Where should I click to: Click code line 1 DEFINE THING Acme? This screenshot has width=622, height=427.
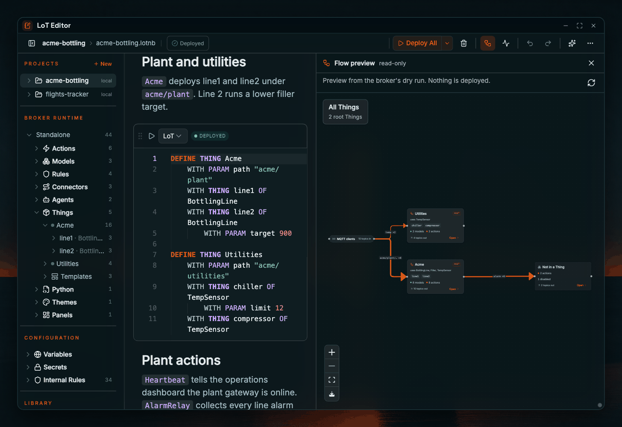click(206, 158)
